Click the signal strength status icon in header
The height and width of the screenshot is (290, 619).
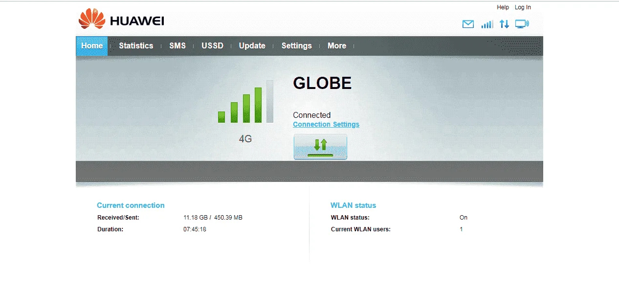tap(487, 24)
